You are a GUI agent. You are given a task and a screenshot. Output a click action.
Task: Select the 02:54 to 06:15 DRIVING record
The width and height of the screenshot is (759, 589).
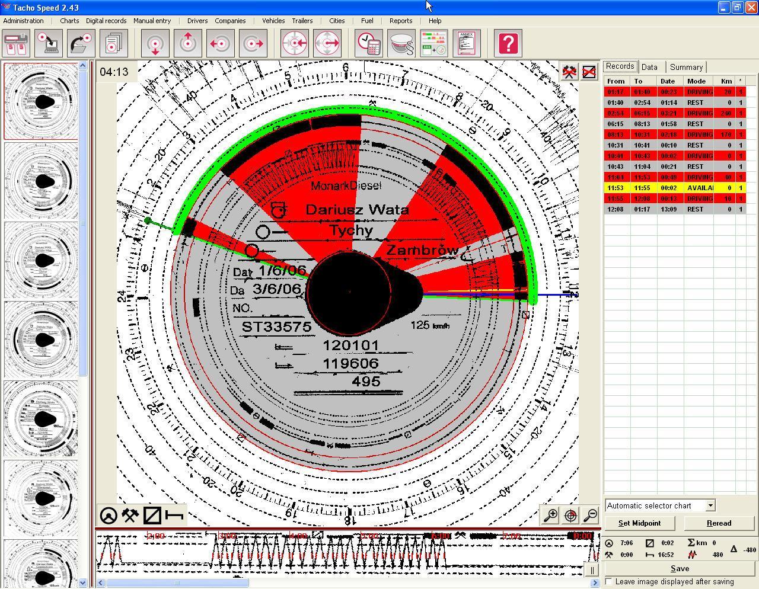click(675, 113)
